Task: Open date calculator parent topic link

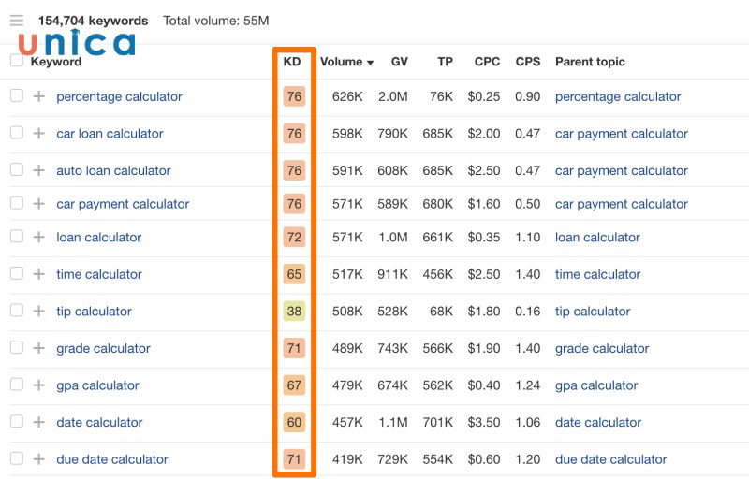Action: [597, 422]
